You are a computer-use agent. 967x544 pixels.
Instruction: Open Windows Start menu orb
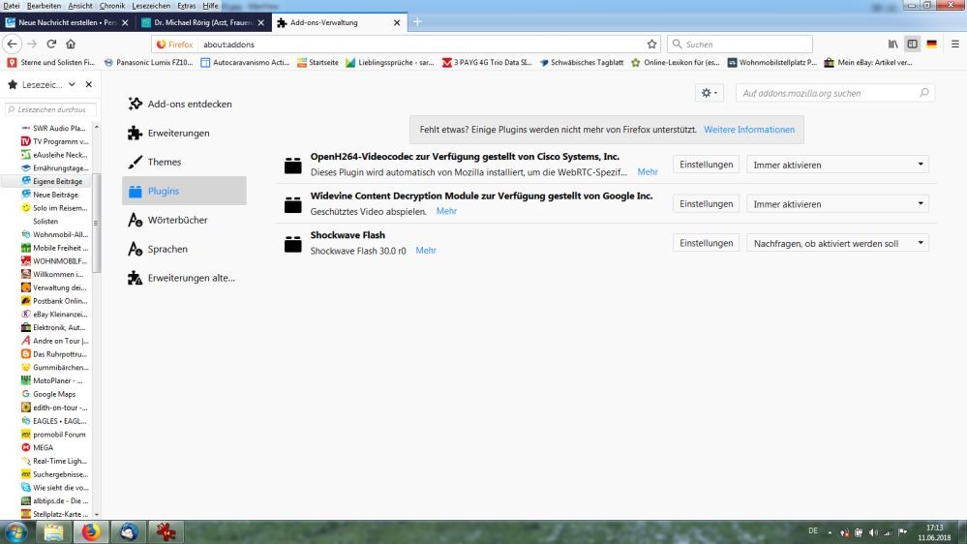pyautogui.click(x=15, y=531)
